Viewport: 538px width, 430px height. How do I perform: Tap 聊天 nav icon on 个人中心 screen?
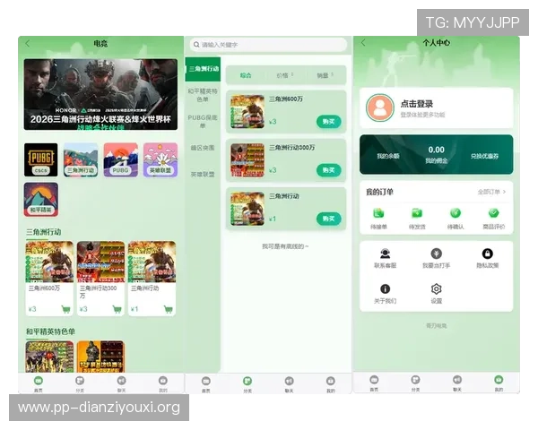click(x=457, y=380)
